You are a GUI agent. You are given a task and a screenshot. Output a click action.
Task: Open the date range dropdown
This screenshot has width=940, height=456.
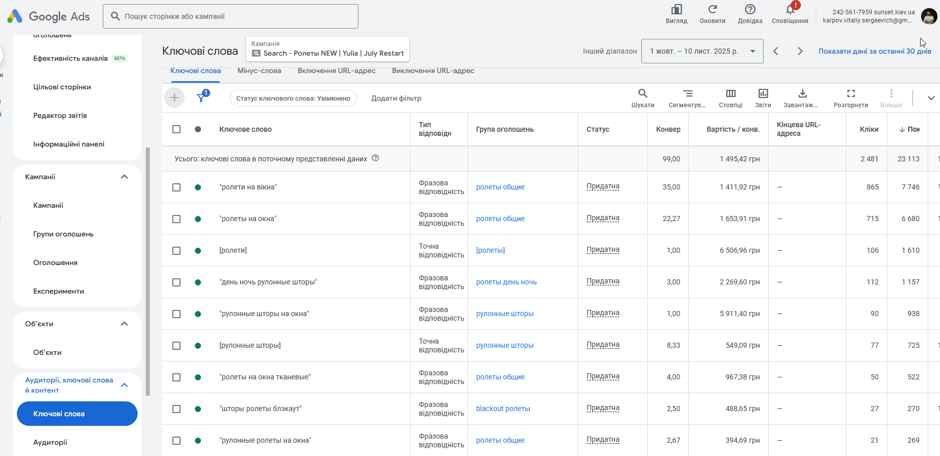tap(702, 51)
